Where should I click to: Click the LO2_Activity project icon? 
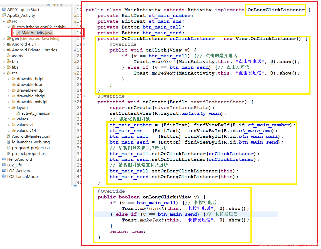4,171
